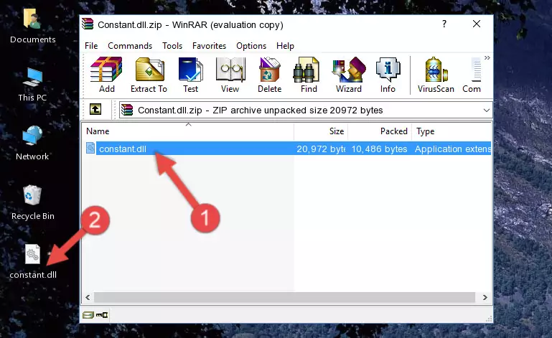Sort file list by Packed column
The width and height of the screenshot is (552, 338).
380,131
